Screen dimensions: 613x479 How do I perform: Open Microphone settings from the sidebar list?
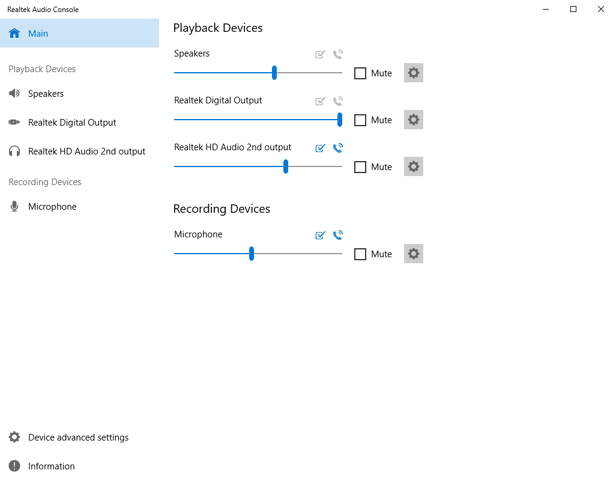(52, 206)
